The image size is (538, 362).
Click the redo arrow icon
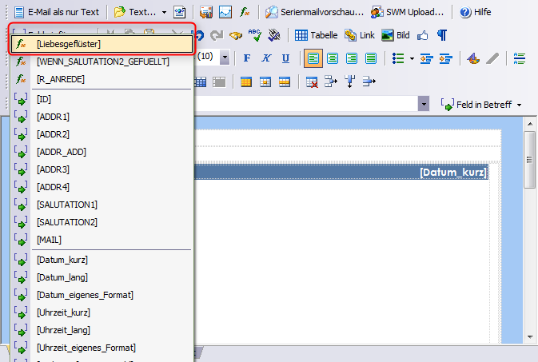click(x=217, y=35)
